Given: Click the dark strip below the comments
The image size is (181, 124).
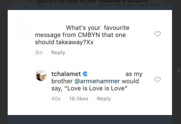Looking at the screenshot, I should tap(90, 119).
